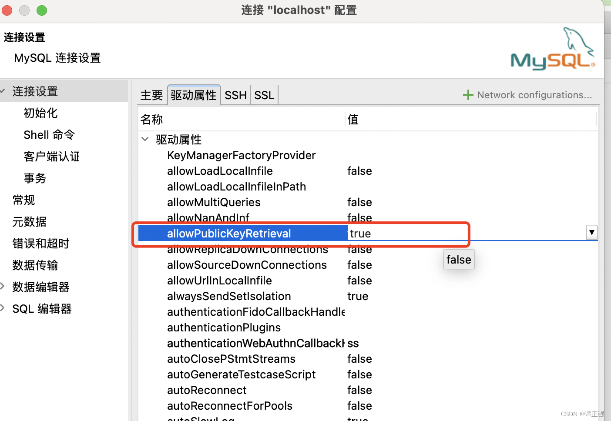Click the false value of allowUrlInLocalInfile
611x421 pixels.
359,281
